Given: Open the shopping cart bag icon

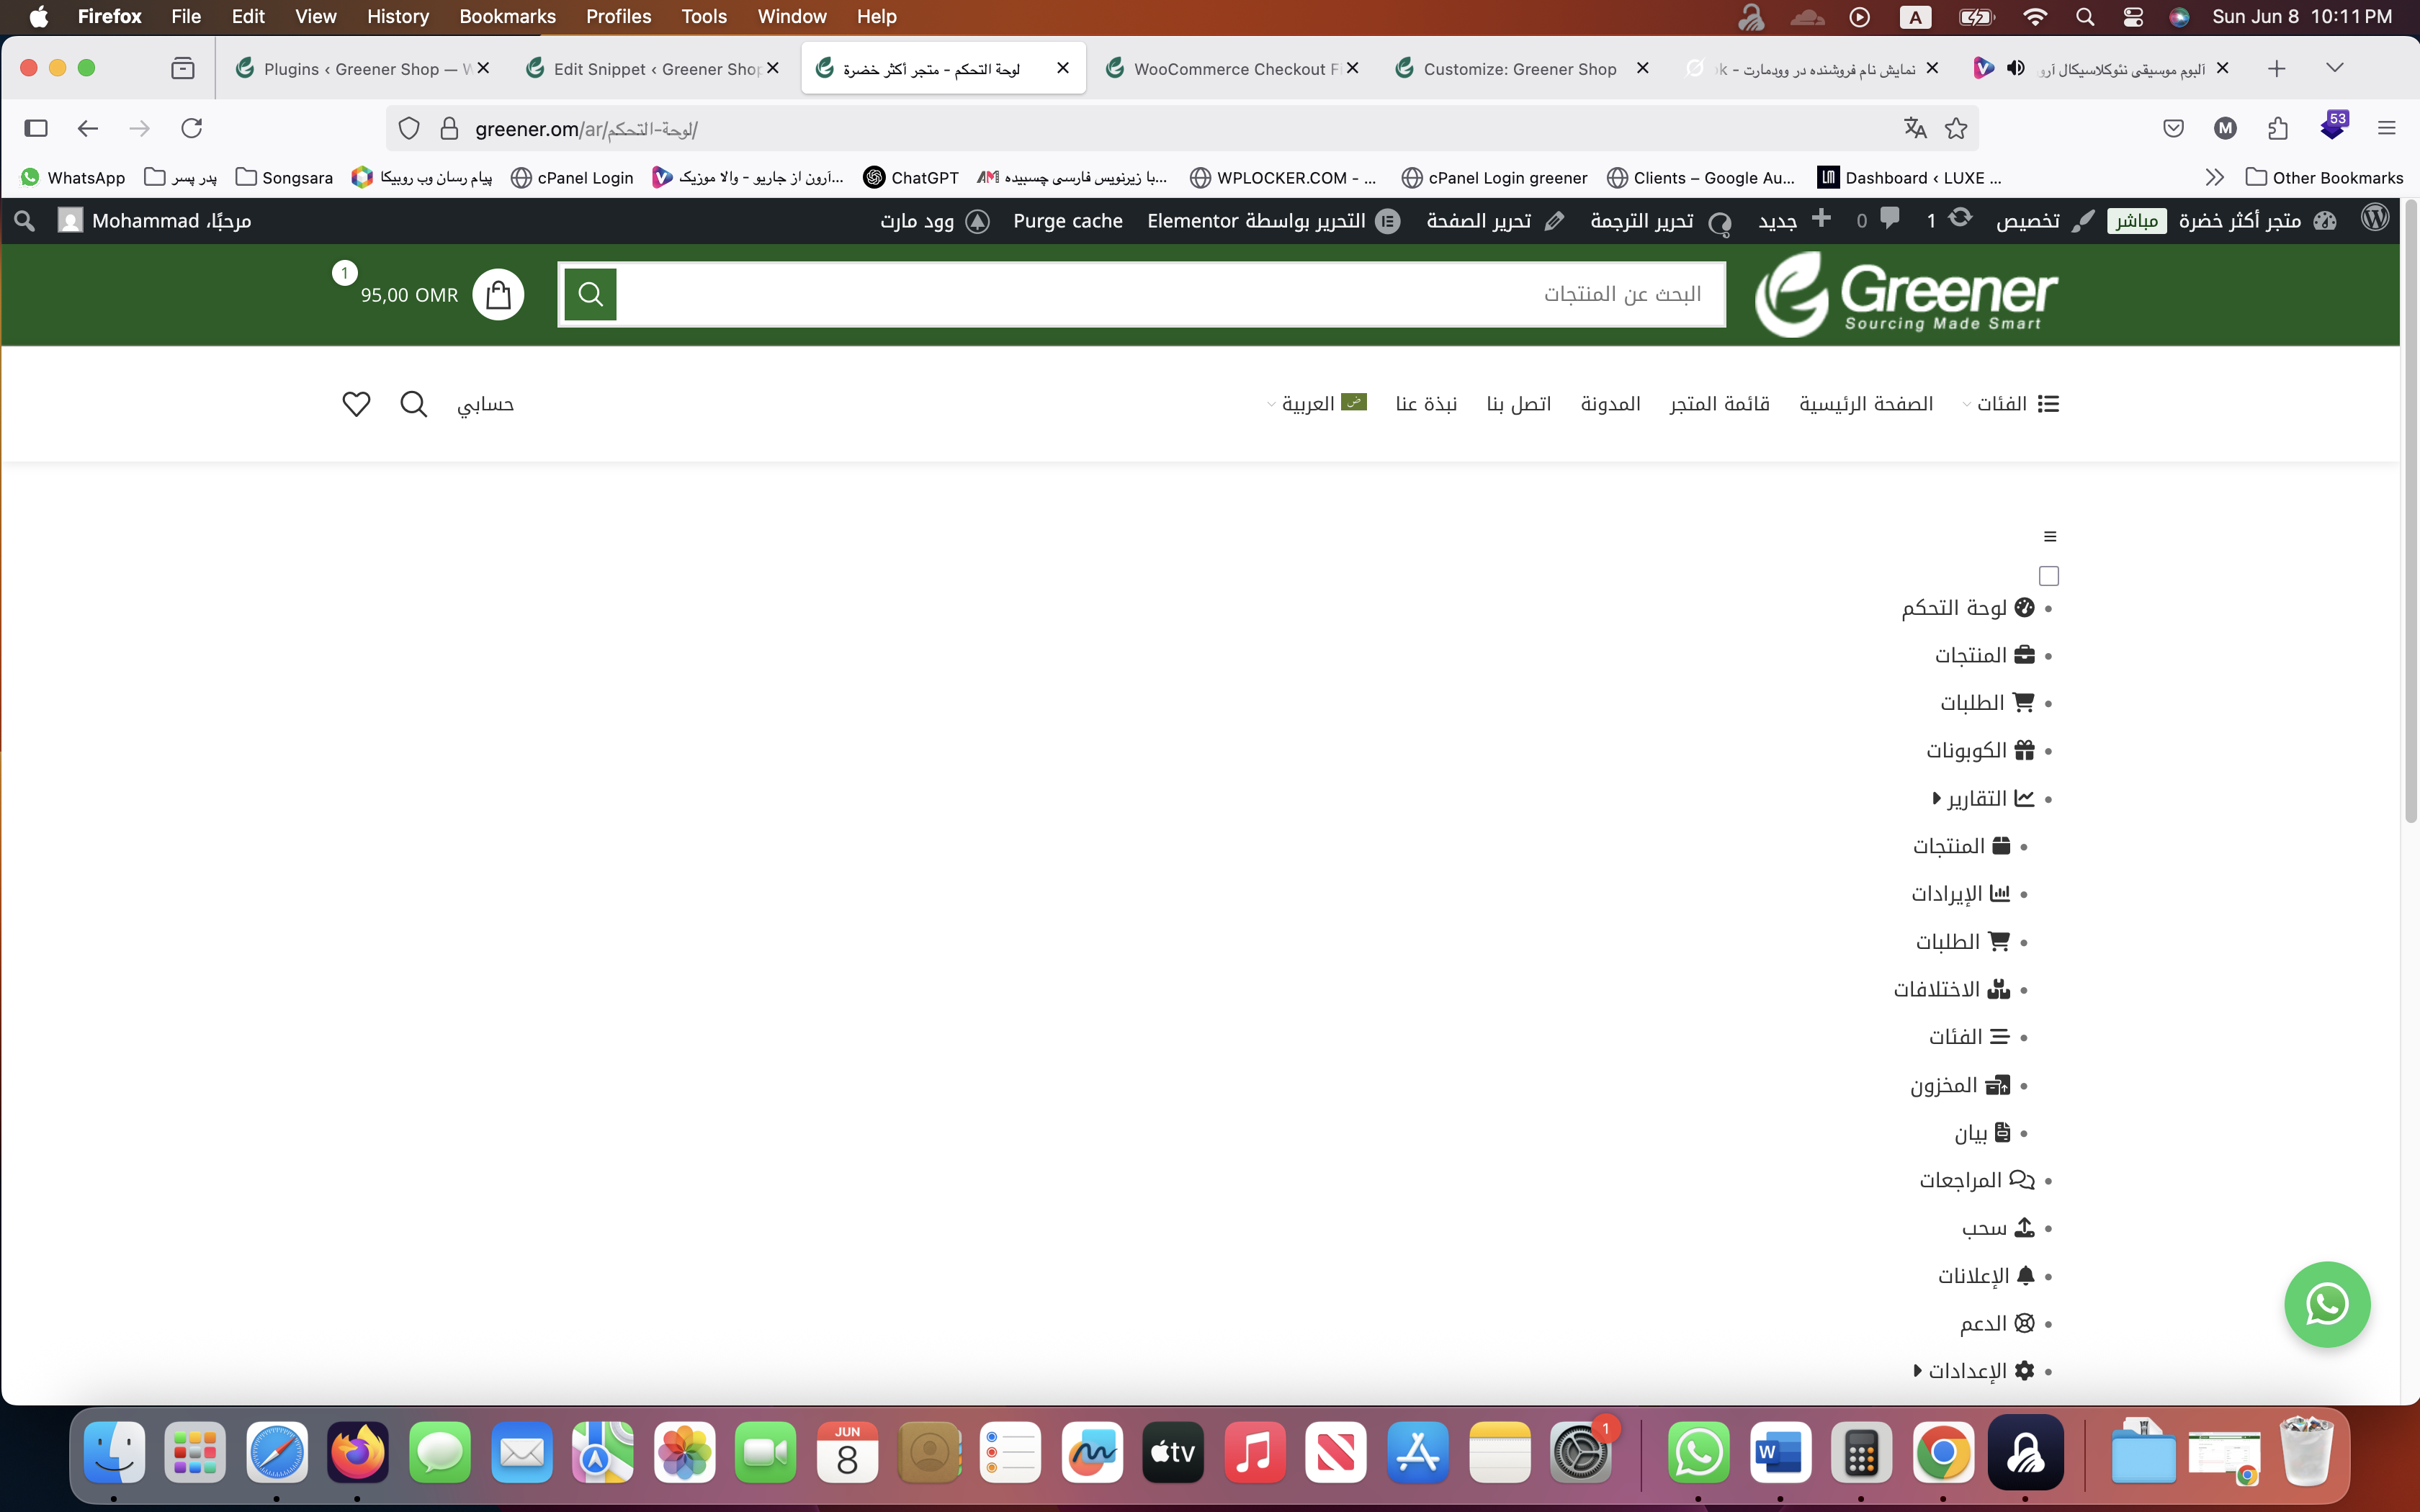Looking at the screenshot, I should point(498,295).
